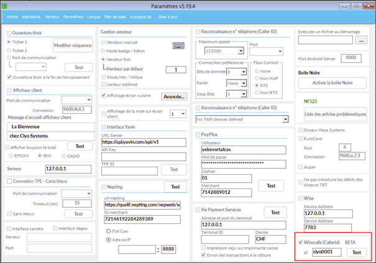The height and width of the screenshot is (263, 376).
Task: Expand the Maximum speed 115200 dropdown
Action: point(241,51)
